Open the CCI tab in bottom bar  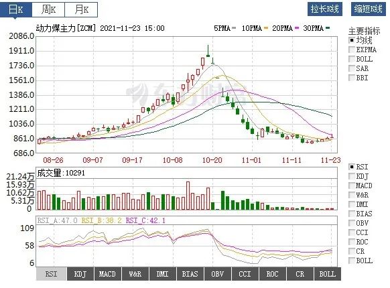(245, 274)
